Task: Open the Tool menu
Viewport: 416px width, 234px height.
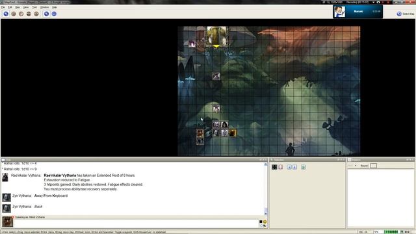Action: (x=34, y=7)
